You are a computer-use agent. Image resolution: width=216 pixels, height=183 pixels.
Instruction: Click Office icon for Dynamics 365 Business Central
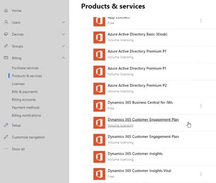click(99, 106)
